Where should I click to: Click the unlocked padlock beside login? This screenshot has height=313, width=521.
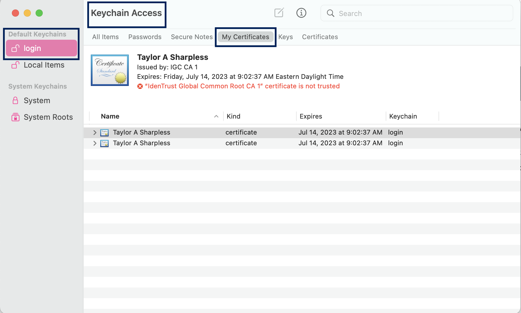(15, 48)
